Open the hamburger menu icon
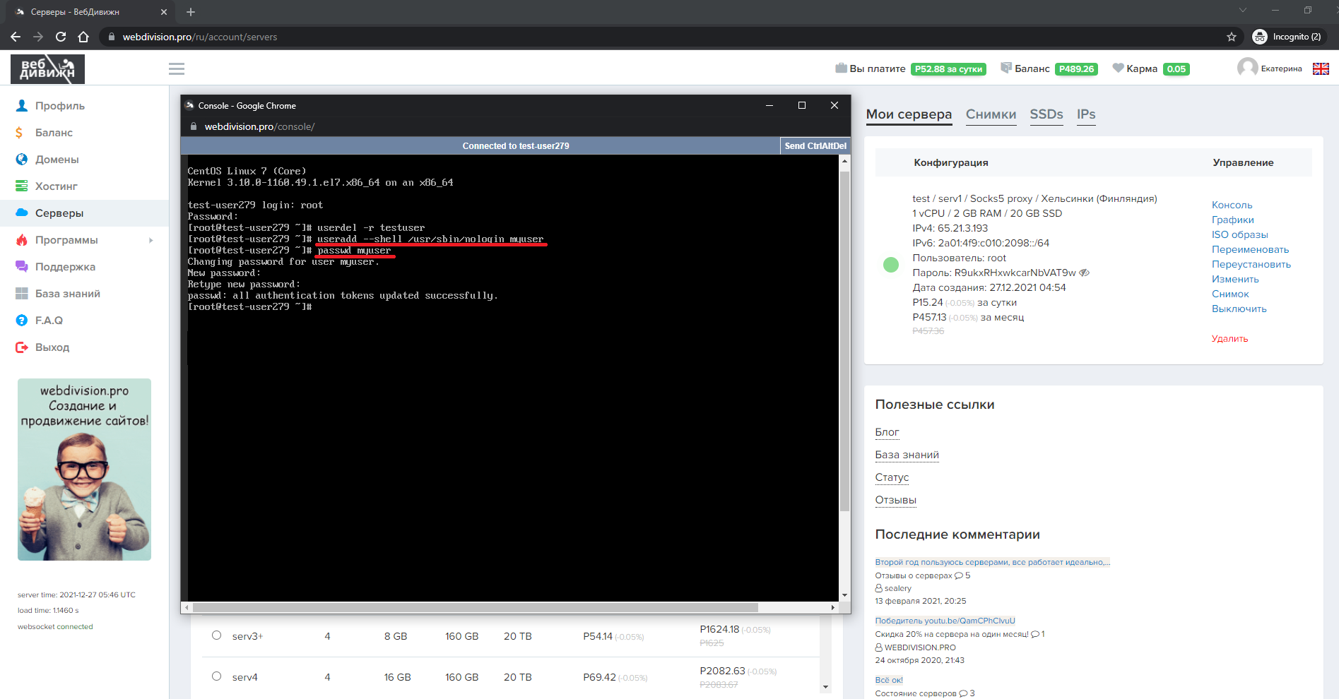1339x699 pixels. click(177, 68)
